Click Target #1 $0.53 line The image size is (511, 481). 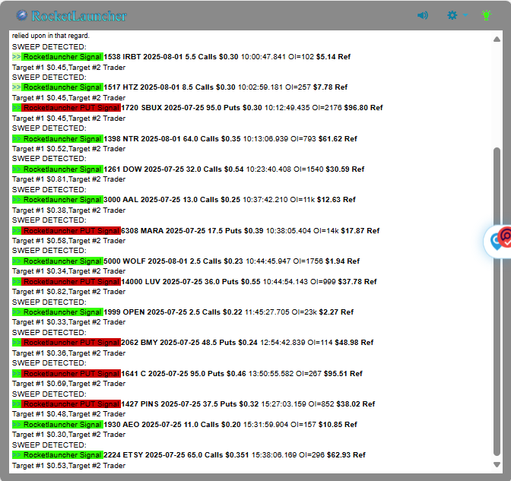[68, 466]
